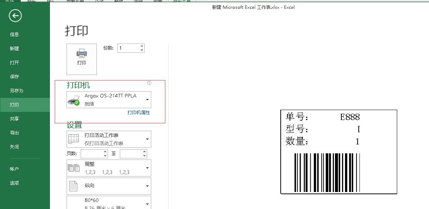
Task: Increase the copies count with up arrow
Action: 142,46
